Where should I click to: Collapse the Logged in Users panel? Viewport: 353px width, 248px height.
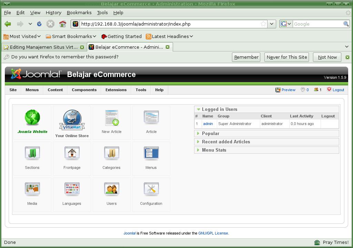tap(219, 109)
